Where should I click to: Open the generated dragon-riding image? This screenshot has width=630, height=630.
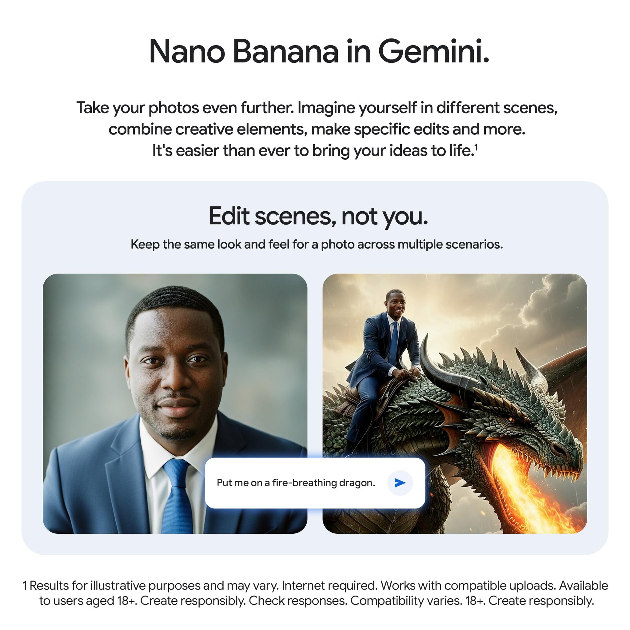(x=455, y=403)
